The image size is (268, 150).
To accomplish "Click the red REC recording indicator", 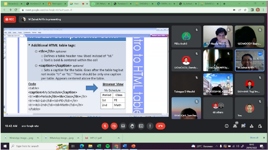I will pyautogui.click(x=10, y=19).
